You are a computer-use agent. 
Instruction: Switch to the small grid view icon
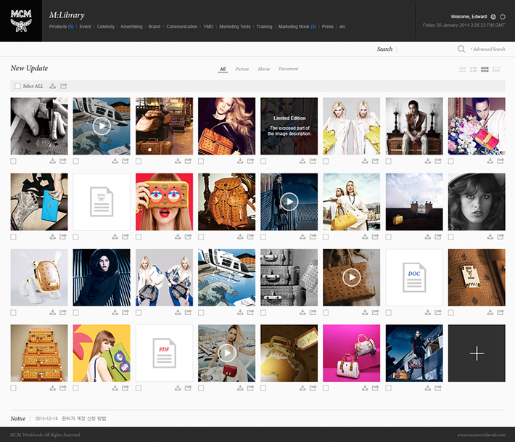point(485,69)
